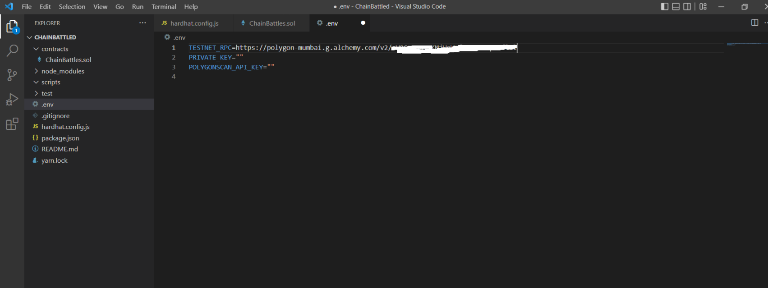Screen dimensions: 768x288
Task: Open the Extensions view icon
Action: click(12, 123)
